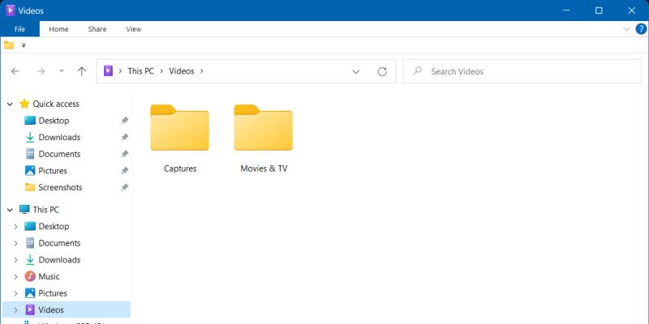Click Videos icon under This PC
The image size is (649, 324).
coord(30,309)
